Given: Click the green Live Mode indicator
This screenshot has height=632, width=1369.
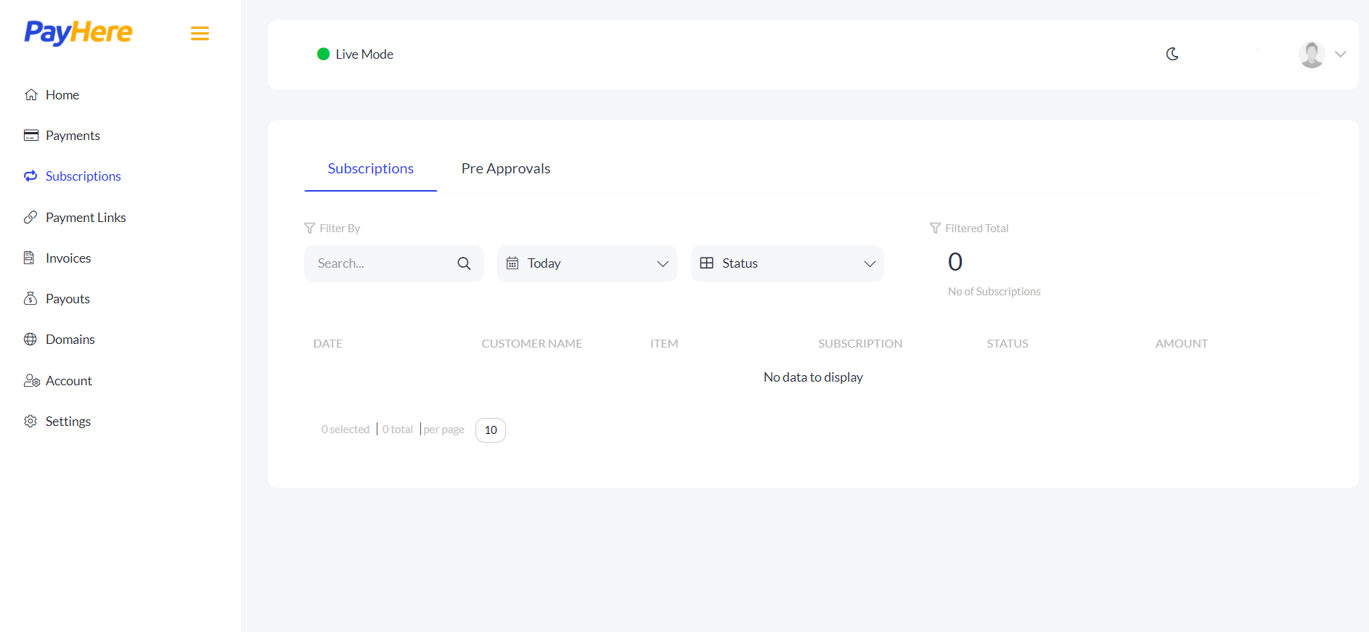Looking at the screenshot, I should click(x=324, y=54).
